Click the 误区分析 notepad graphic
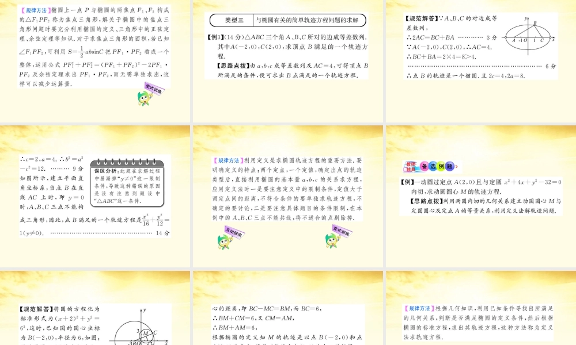 click(x=127, y=183)
